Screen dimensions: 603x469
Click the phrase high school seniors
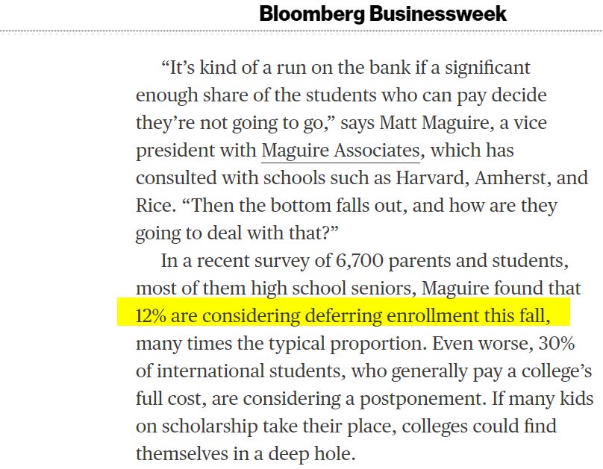coord(334,289)
